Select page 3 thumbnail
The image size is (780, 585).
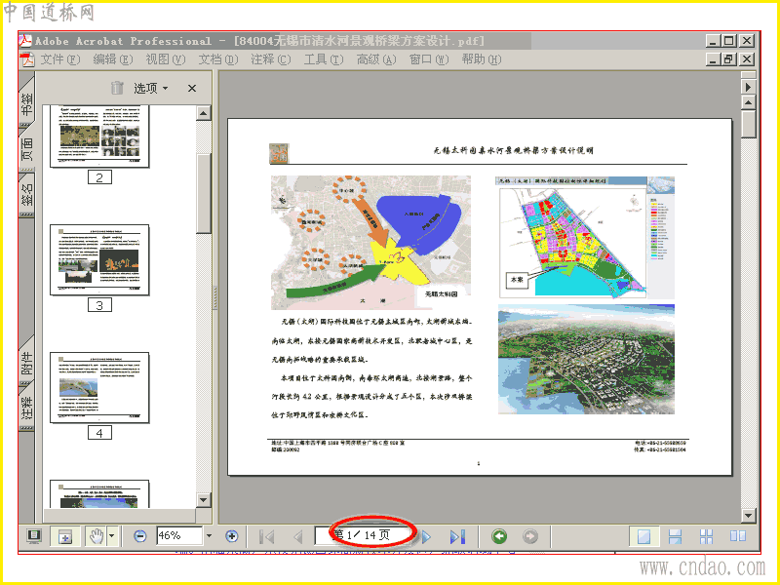99,259
